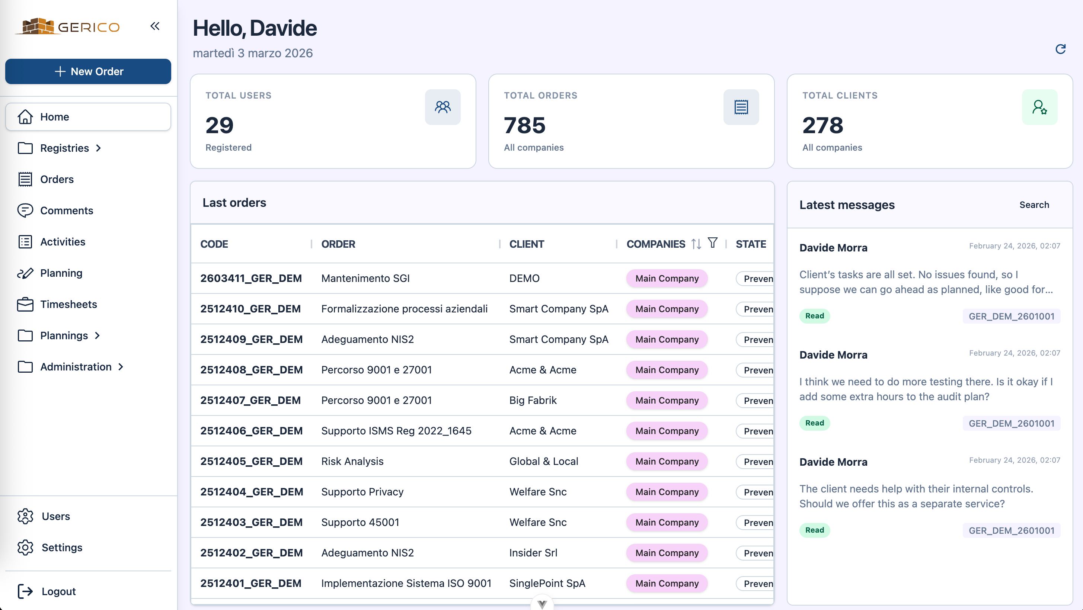The height and width of the screenshot is (610, 1083).
Task: Click Implementazione Sistema ISO 9001 order
Action: [x=406, y=584]
